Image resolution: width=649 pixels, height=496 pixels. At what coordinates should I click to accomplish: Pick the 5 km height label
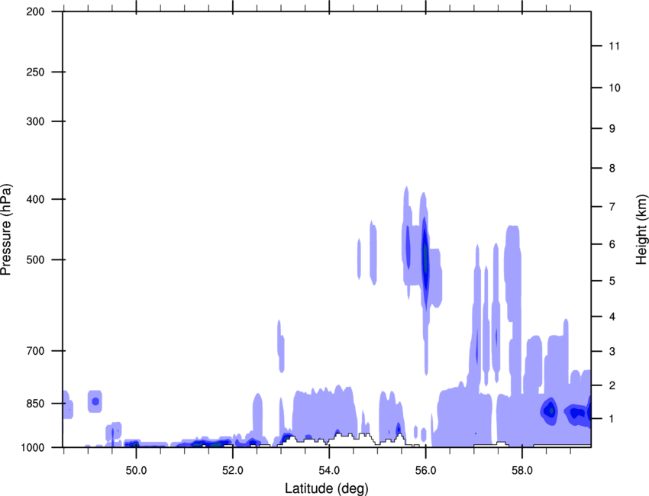coord(612,281)
